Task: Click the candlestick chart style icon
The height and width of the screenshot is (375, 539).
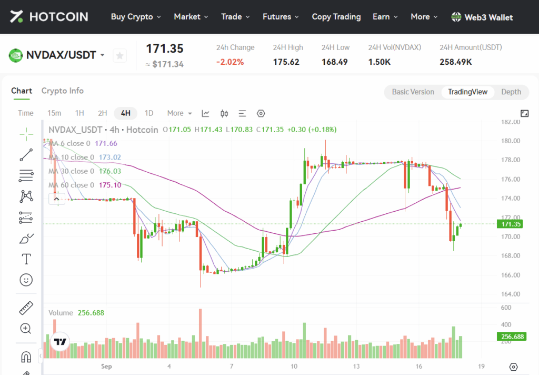Action: pos(224,113)
